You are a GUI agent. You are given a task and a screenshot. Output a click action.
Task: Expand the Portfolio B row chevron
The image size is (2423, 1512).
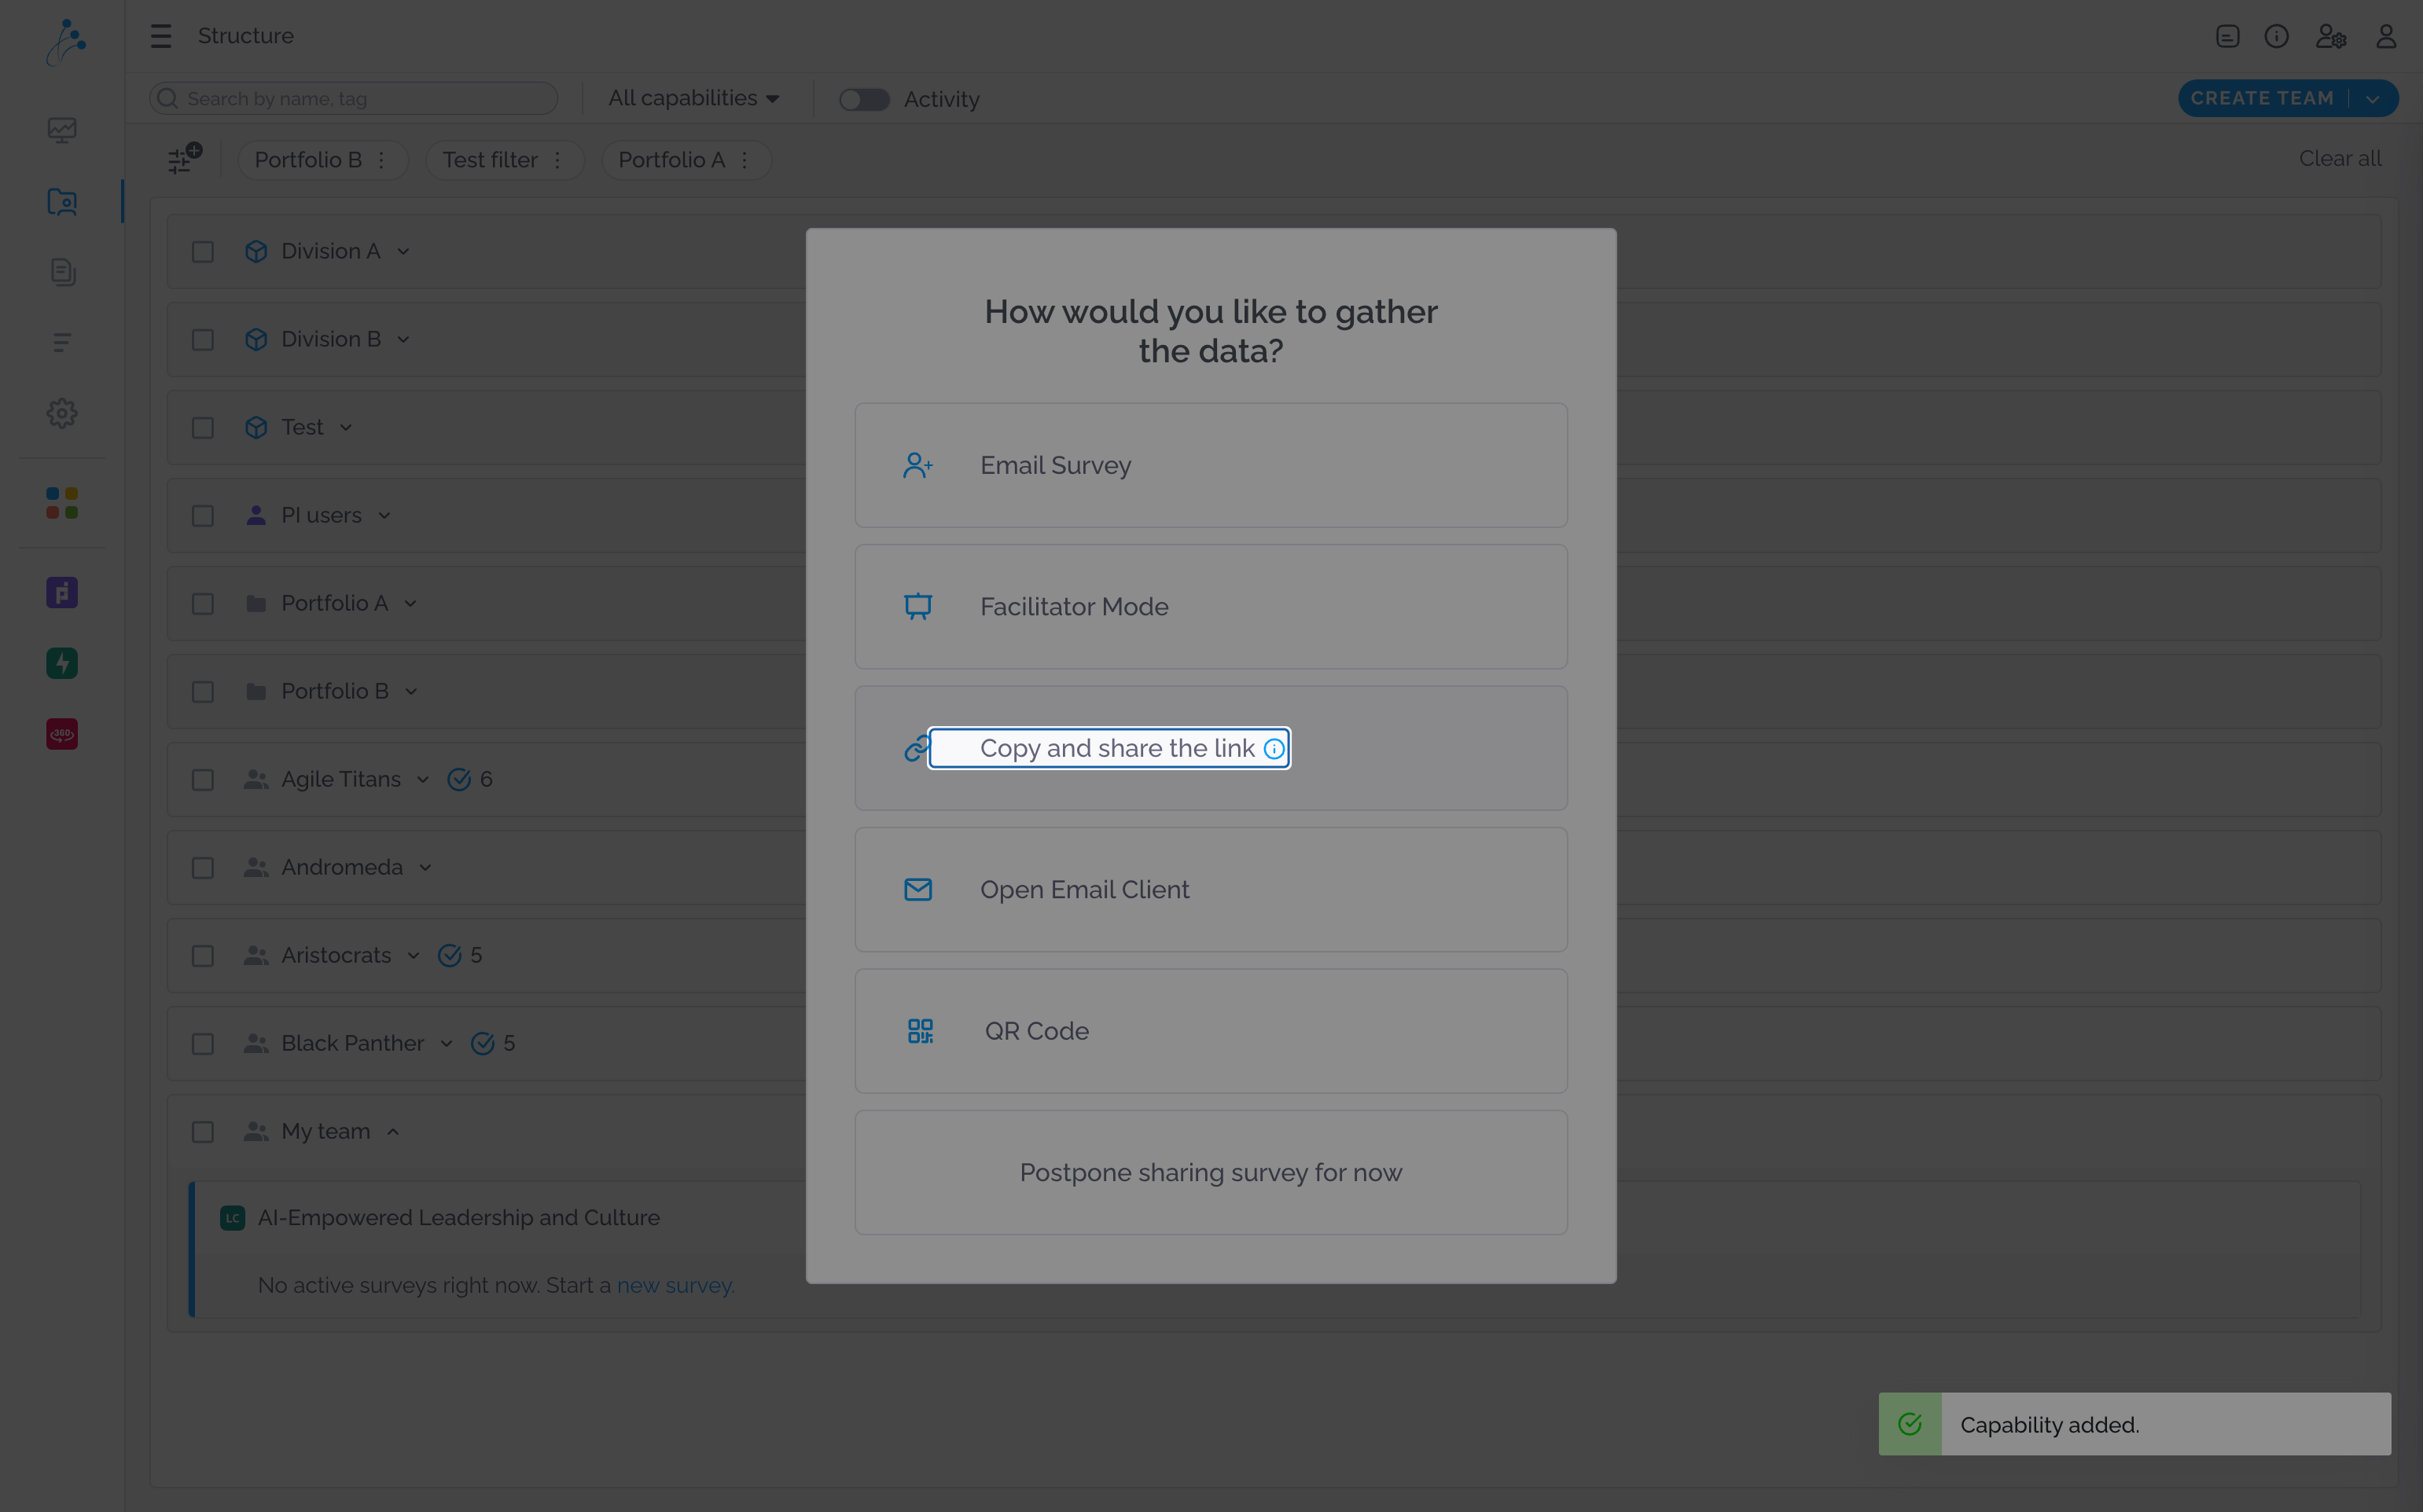pos(411,692)
